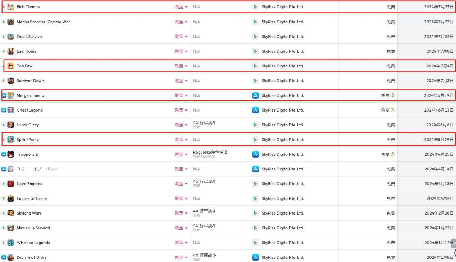Expand 跳至 menu for Sprint Party

point(181,140)
